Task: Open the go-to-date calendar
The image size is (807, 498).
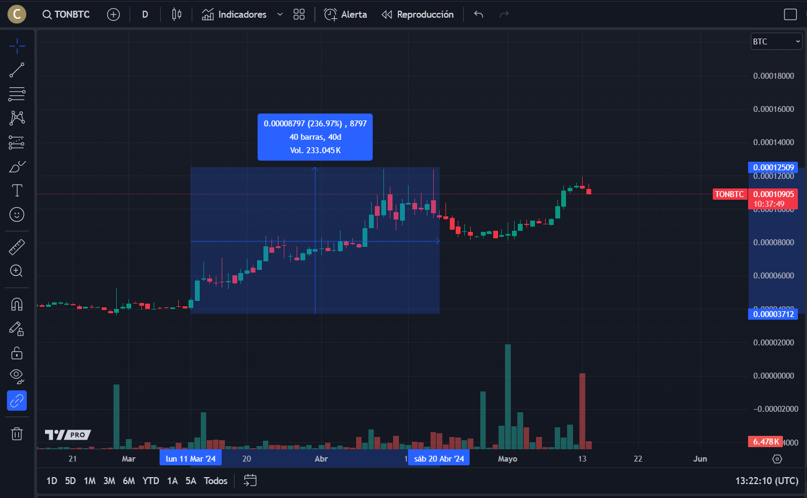Action: click(250, 480)
